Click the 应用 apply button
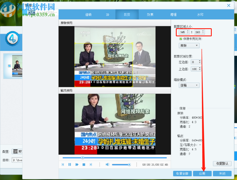This screenshot has height=180, width=237. [x=202, y=173]
